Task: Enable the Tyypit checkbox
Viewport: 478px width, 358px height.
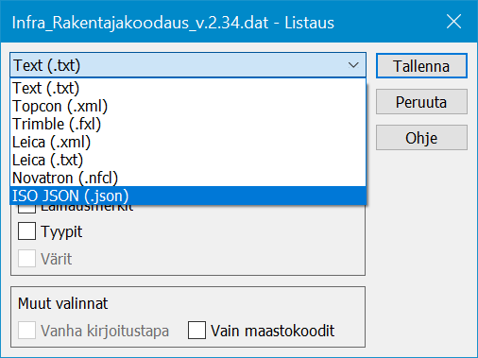Action: pos(26,231)
